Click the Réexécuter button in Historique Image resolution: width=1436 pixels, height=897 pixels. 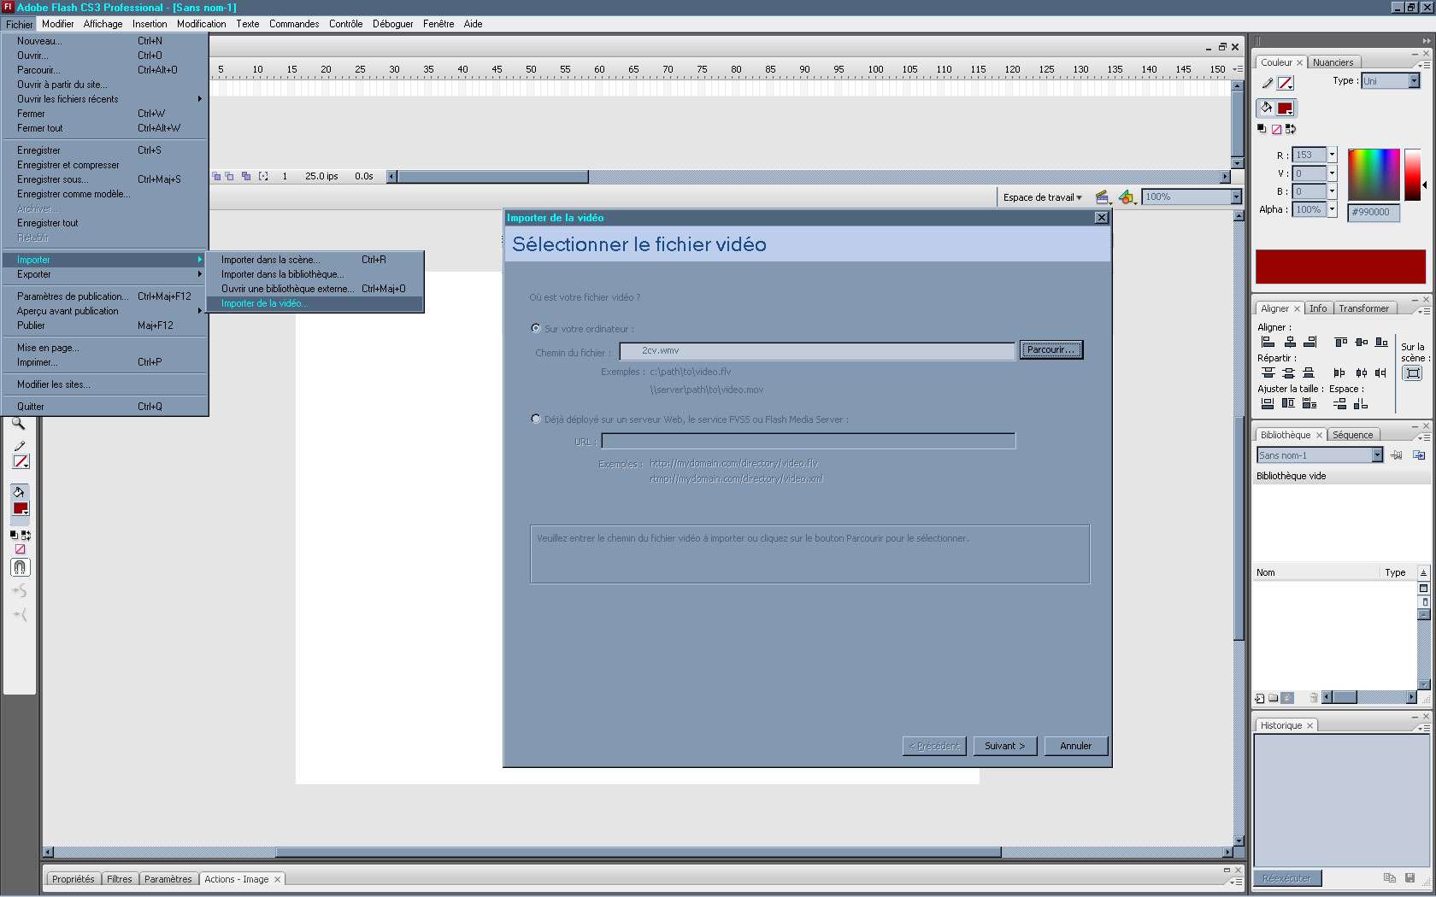[1286, 878]
